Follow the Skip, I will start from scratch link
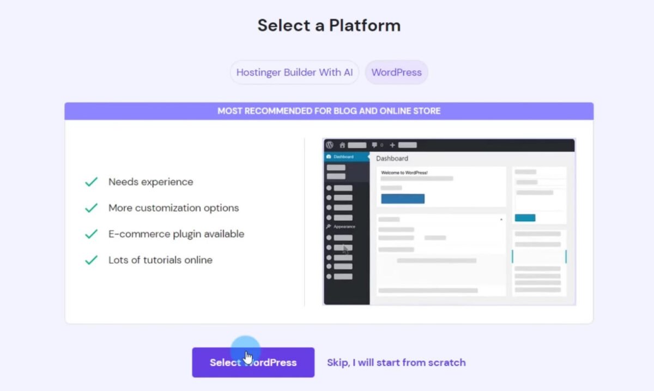This screenshot has width=654, height=391. point(396,362)
